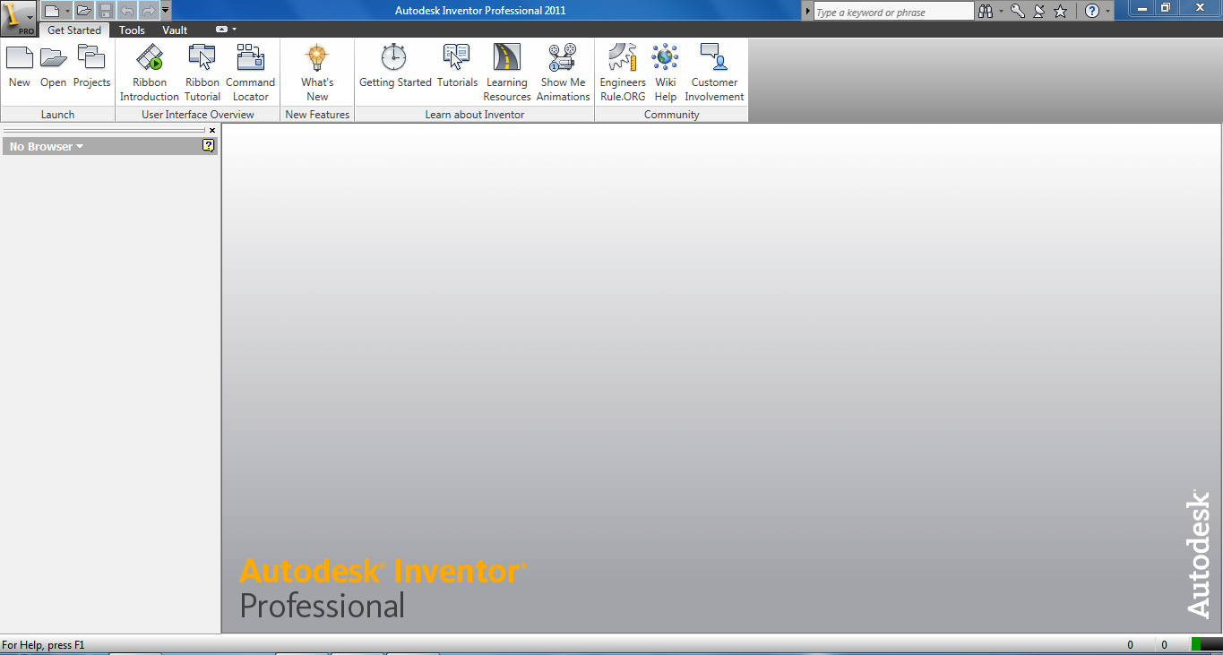
Task: Open ribbon display options dropdown arrow
Action: click(235, 30)
